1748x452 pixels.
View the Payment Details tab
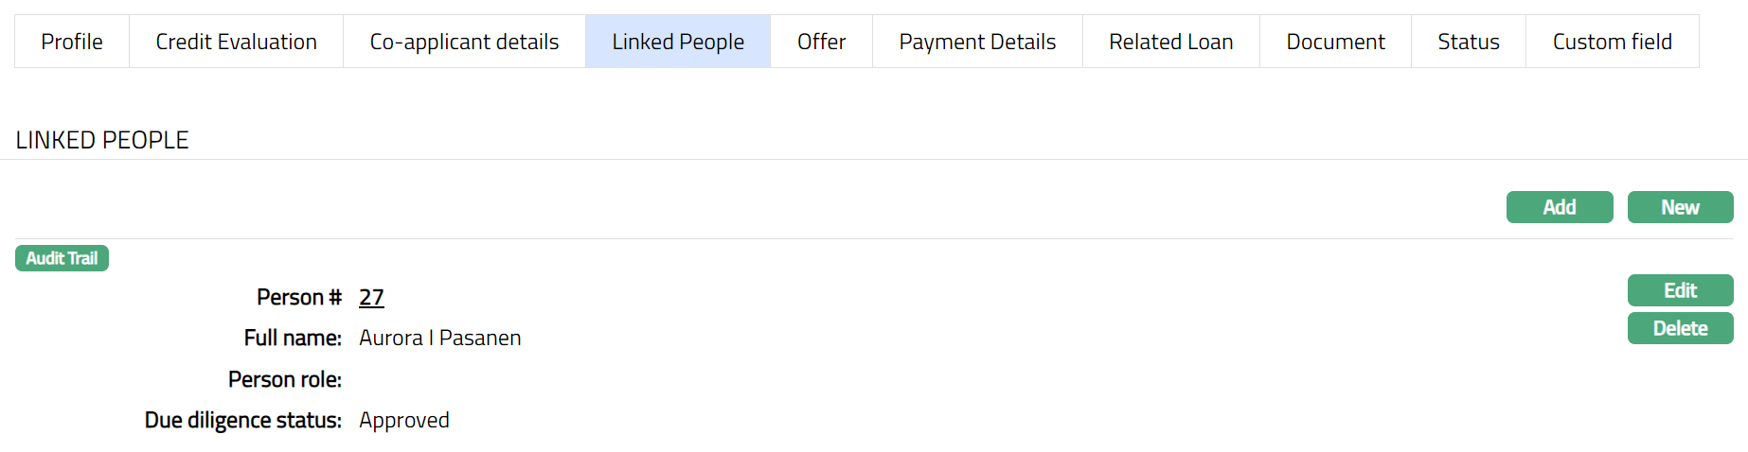[x=977, y=42]
